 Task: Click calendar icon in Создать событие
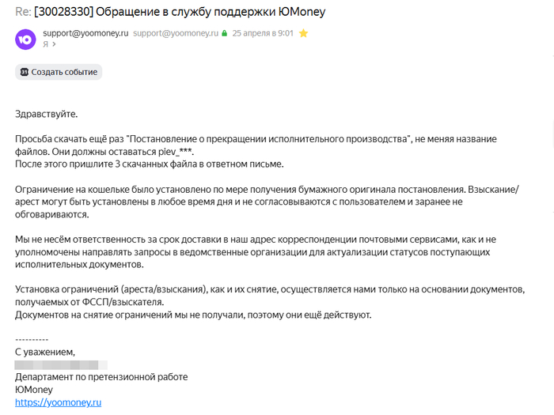click(x=24, y=72)
